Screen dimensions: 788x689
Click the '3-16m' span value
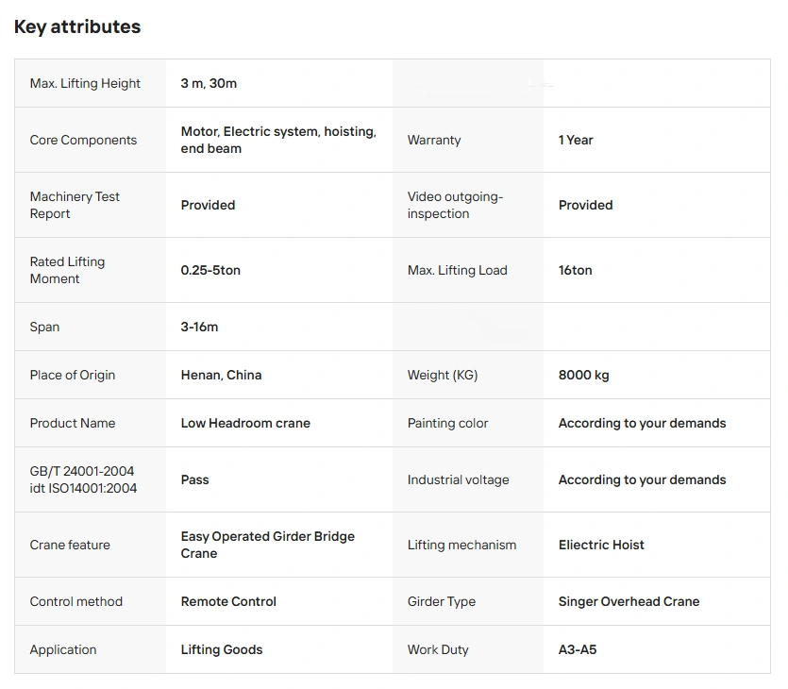point(199,327)
